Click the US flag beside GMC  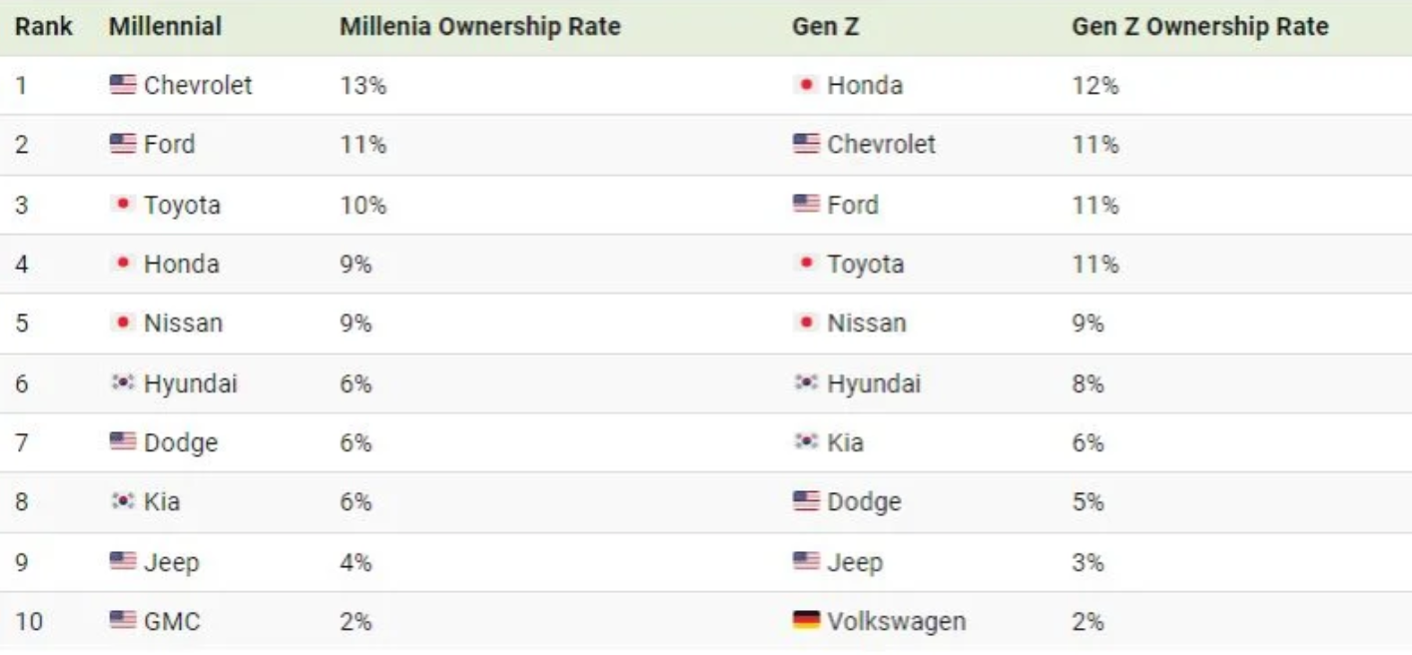point(122,621)
